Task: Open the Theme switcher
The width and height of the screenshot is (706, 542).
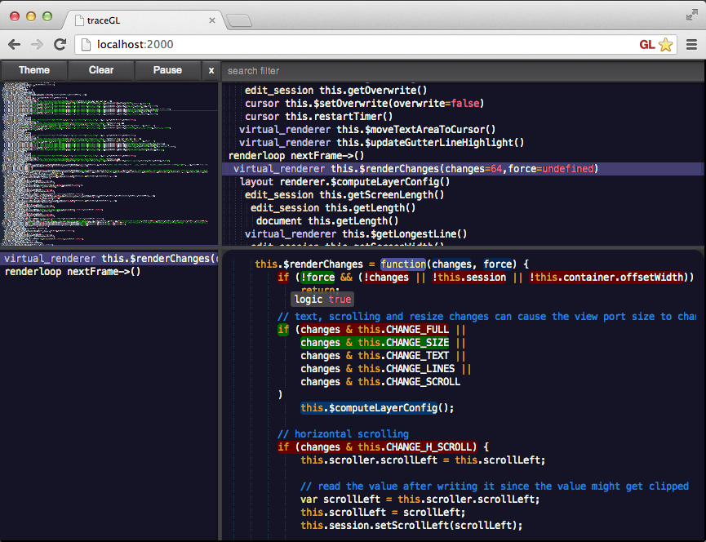Action: 33,70
